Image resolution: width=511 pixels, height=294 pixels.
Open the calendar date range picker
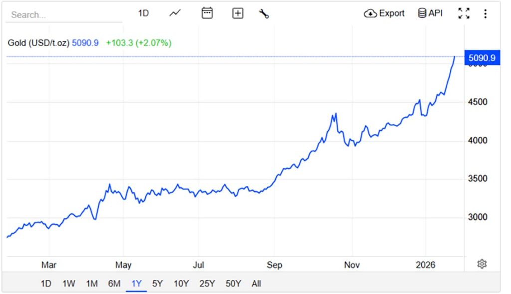click(x=206, y=13)
